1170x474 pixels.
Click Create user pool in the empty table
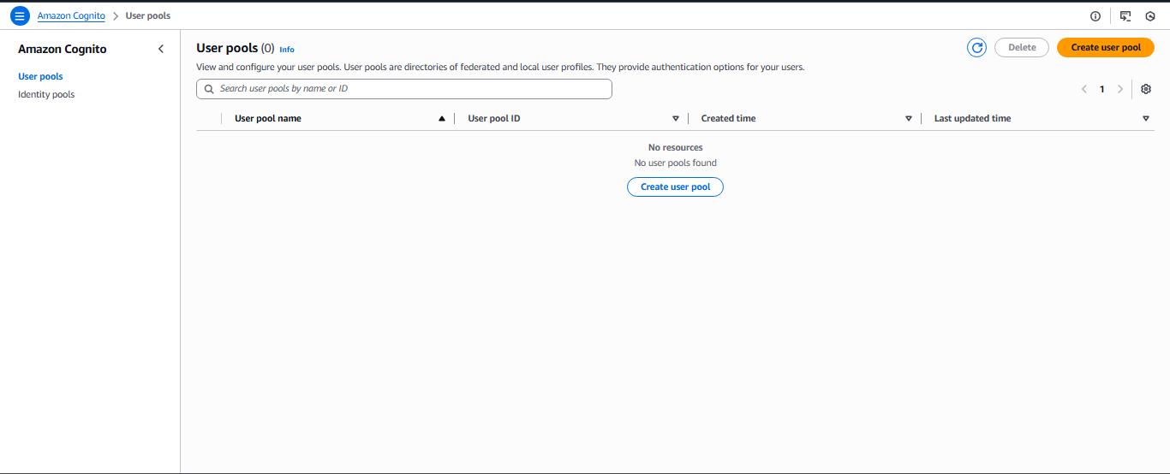[x=676, y=187]
